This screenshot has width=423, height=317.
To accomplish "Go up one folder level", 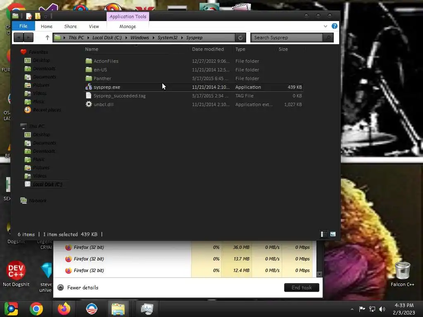I will [x=48, y=38].
